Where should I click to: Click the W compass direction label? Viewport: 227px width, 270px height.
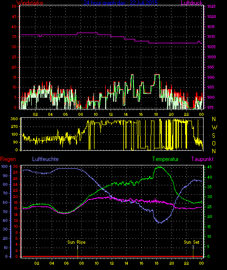click(214, 127)
